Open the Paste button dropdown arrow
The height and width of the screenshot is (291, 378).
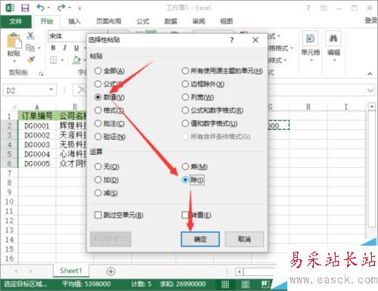(14, 61)
